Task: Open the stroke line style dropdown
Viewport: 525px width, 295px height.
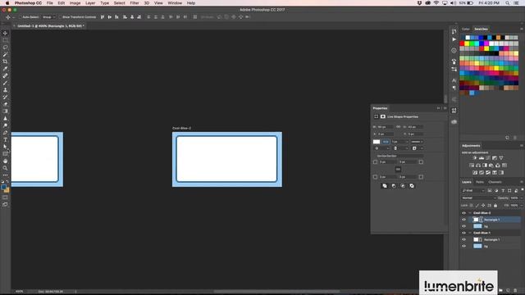Action: 417,142
